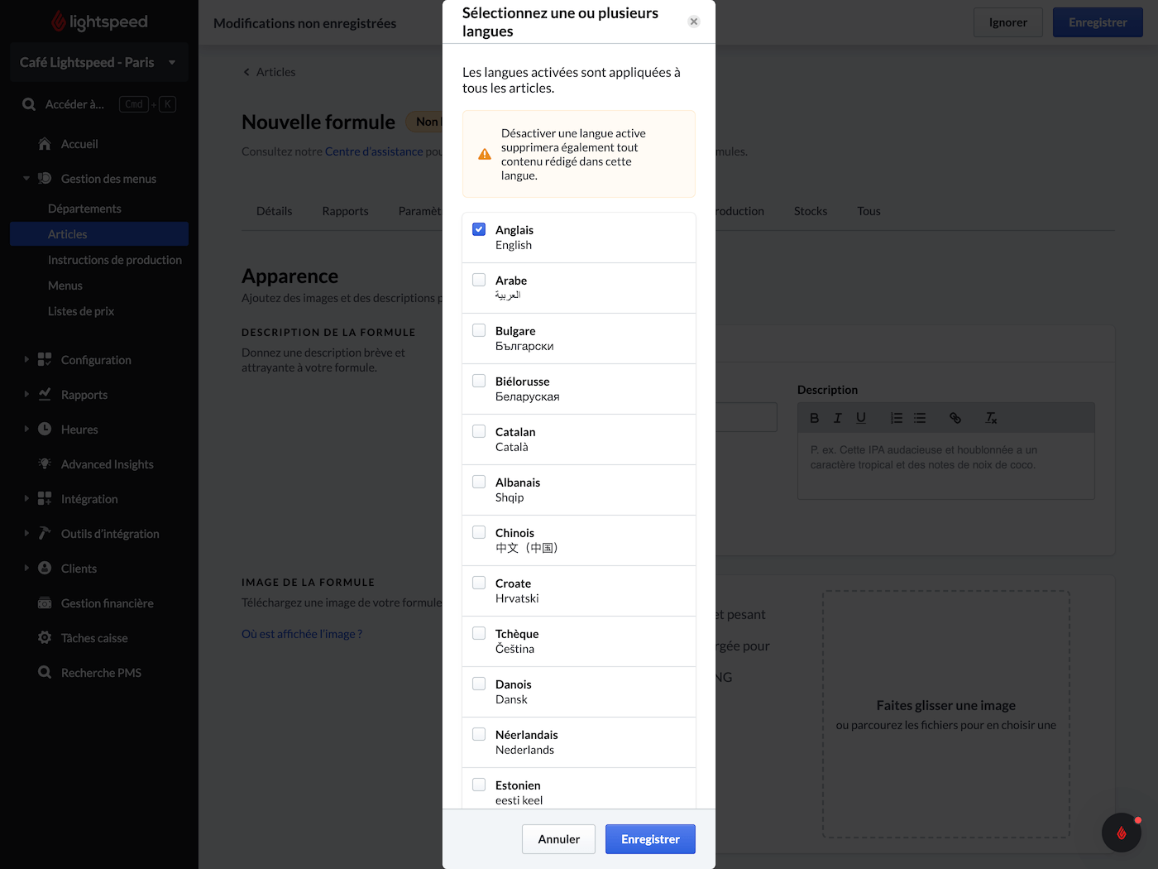Uncheck the Anglais language checkbox
The width and height of the screenshot is (1158, 869).
[479, 229]
